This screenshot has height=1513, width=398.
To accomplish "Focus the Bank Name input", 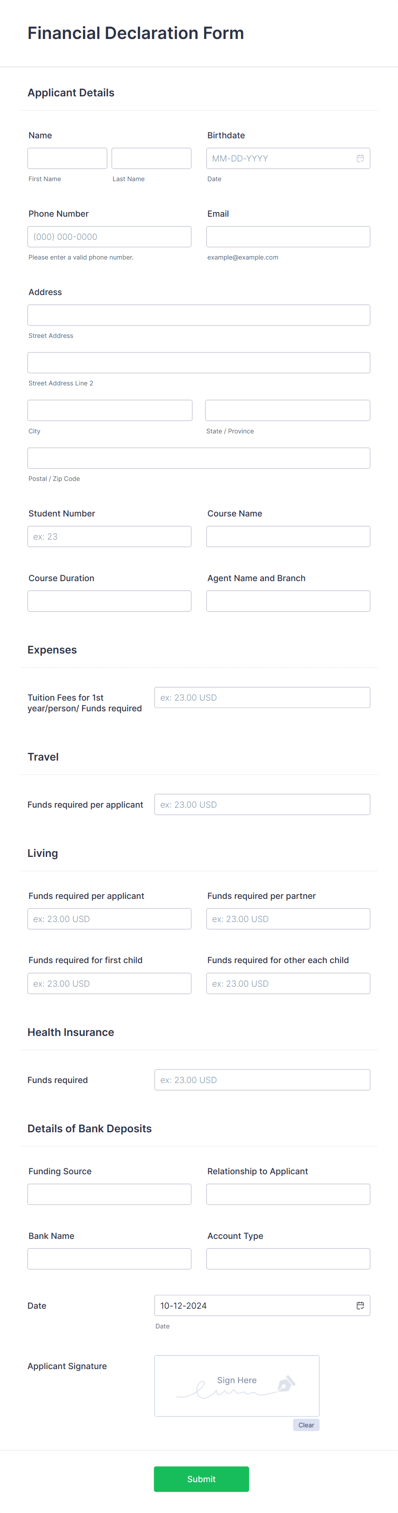I will click(109, 1259).
